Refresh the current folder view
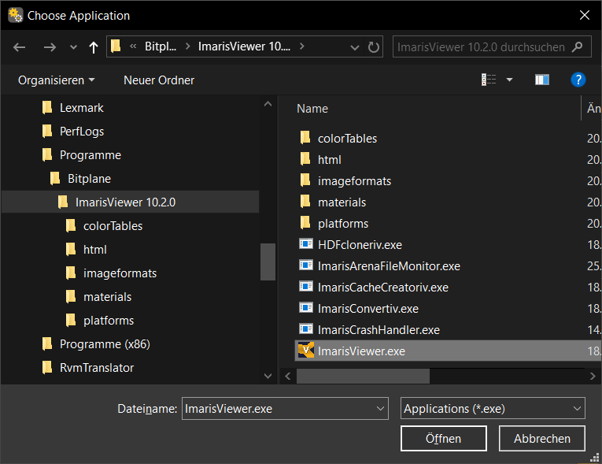 [374, 47]
